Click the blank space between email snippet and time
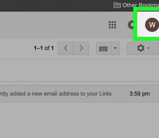Screen dimensions: 159x138 click(x=120, y=94)
